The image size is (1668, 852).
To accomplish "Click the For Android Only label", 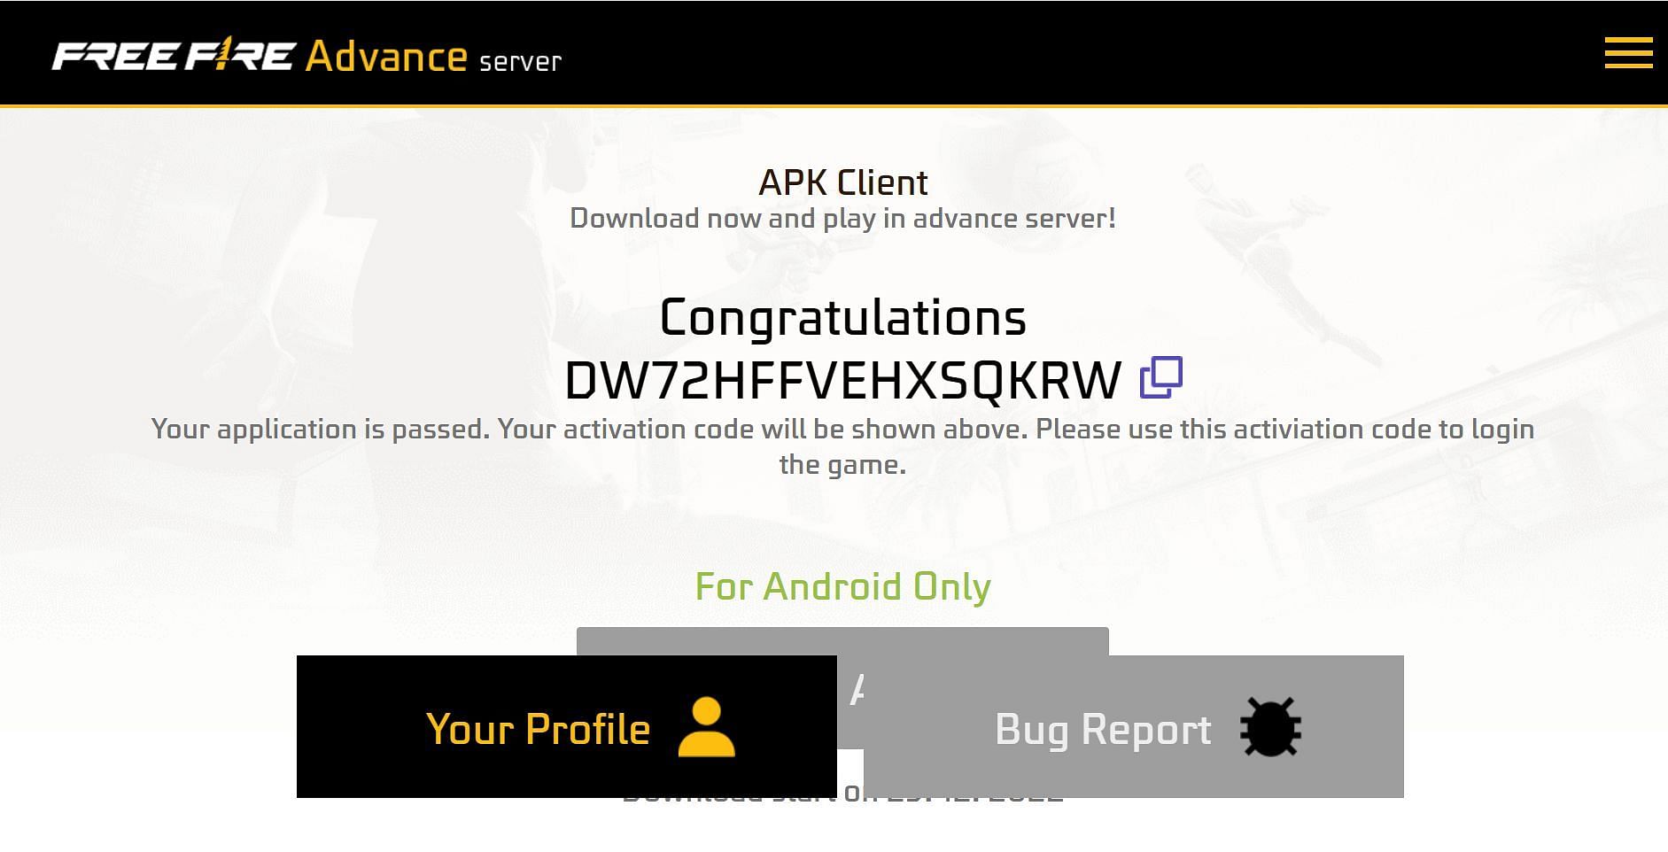I will (842, 586).
